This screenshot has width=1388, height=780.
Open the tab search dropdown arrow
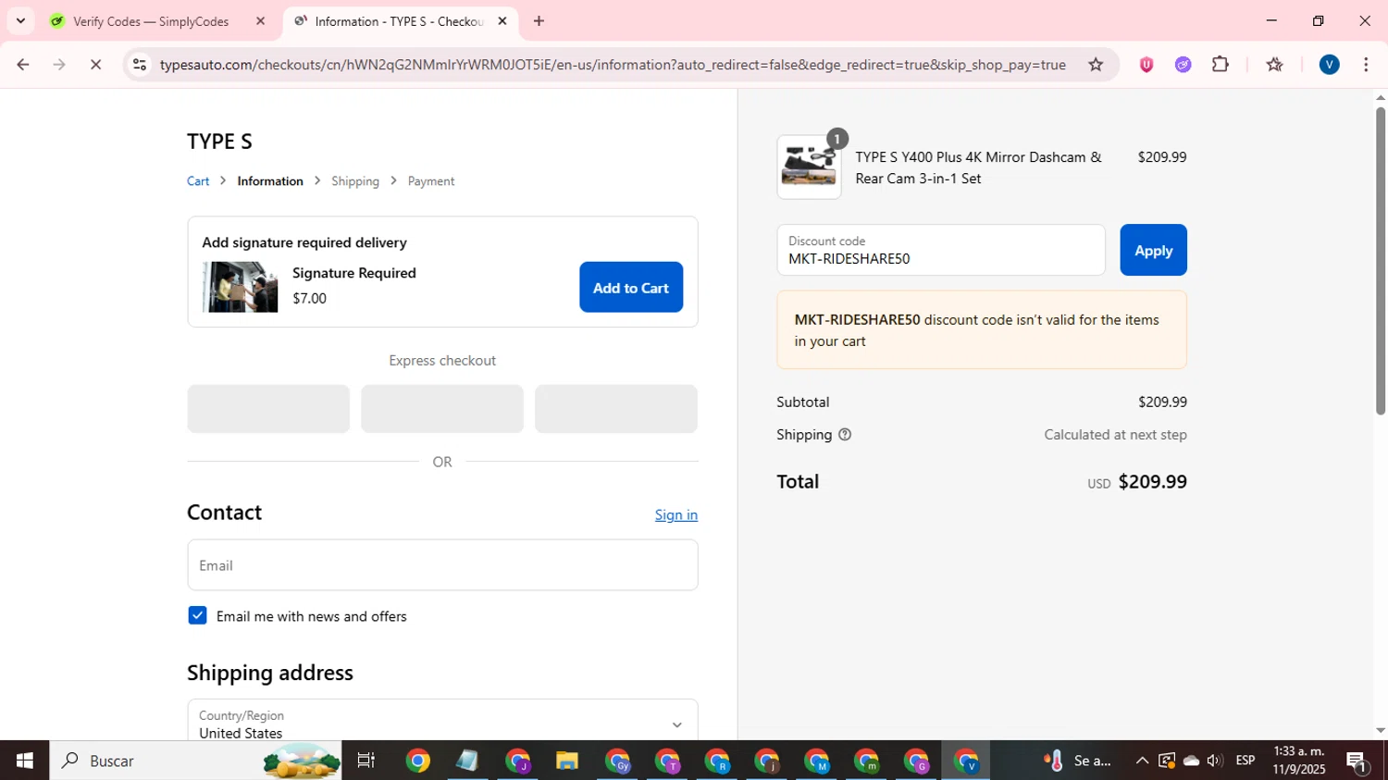click(x=20, y=20)
